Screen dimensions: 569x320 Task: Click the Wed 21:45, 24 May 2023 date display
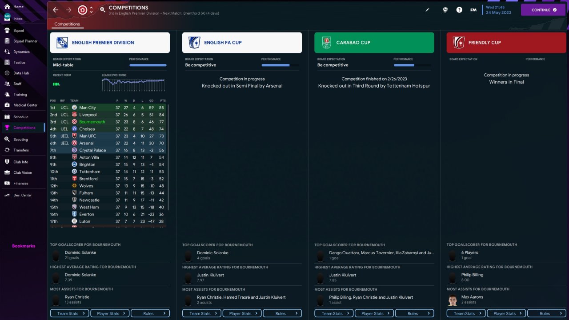click(x=498, y=10)
